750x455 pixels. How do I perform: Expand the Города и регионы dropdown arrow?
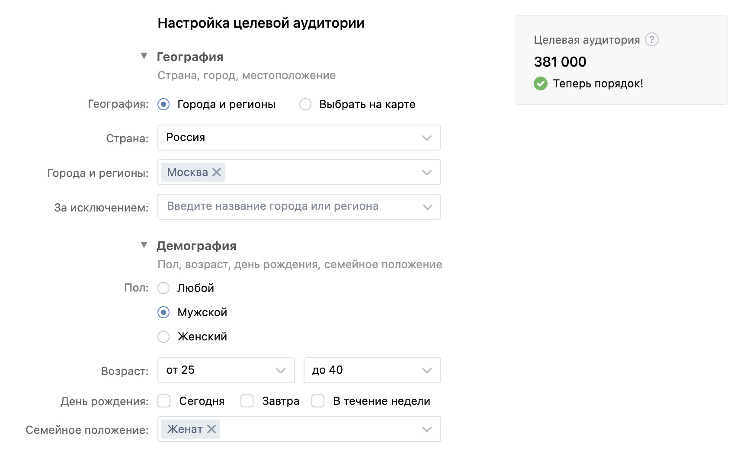click(x=427, y=172)
